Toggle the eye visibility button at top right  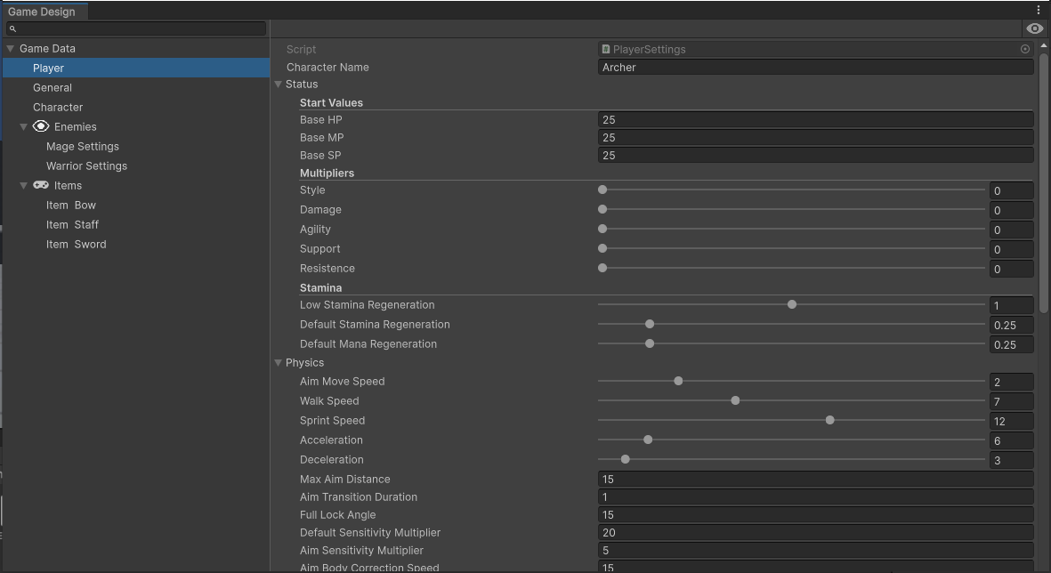click(1034, 28)
